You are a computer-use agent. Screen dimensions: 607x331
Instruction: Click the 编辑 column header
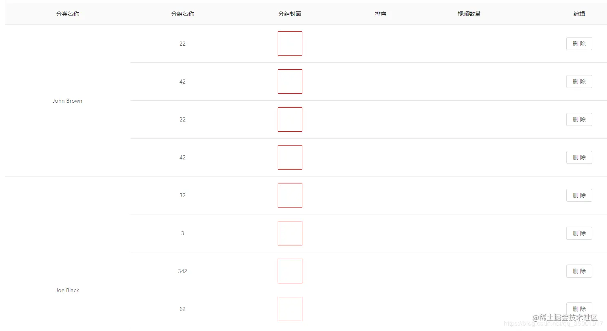tap(579, 14)
